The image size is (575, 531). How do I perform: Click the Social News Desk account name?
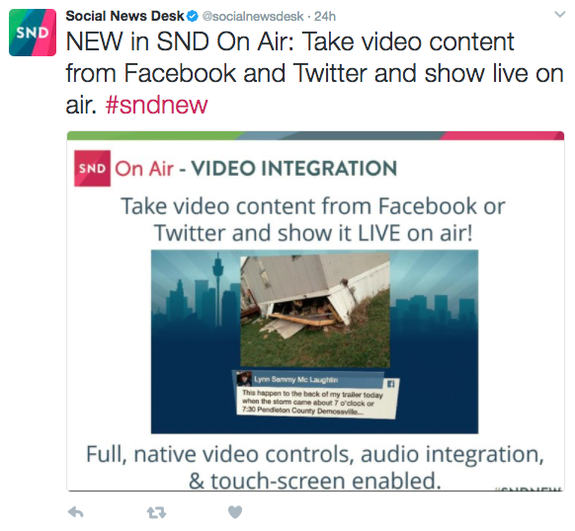pyautogui.click(x=124, y=16)
